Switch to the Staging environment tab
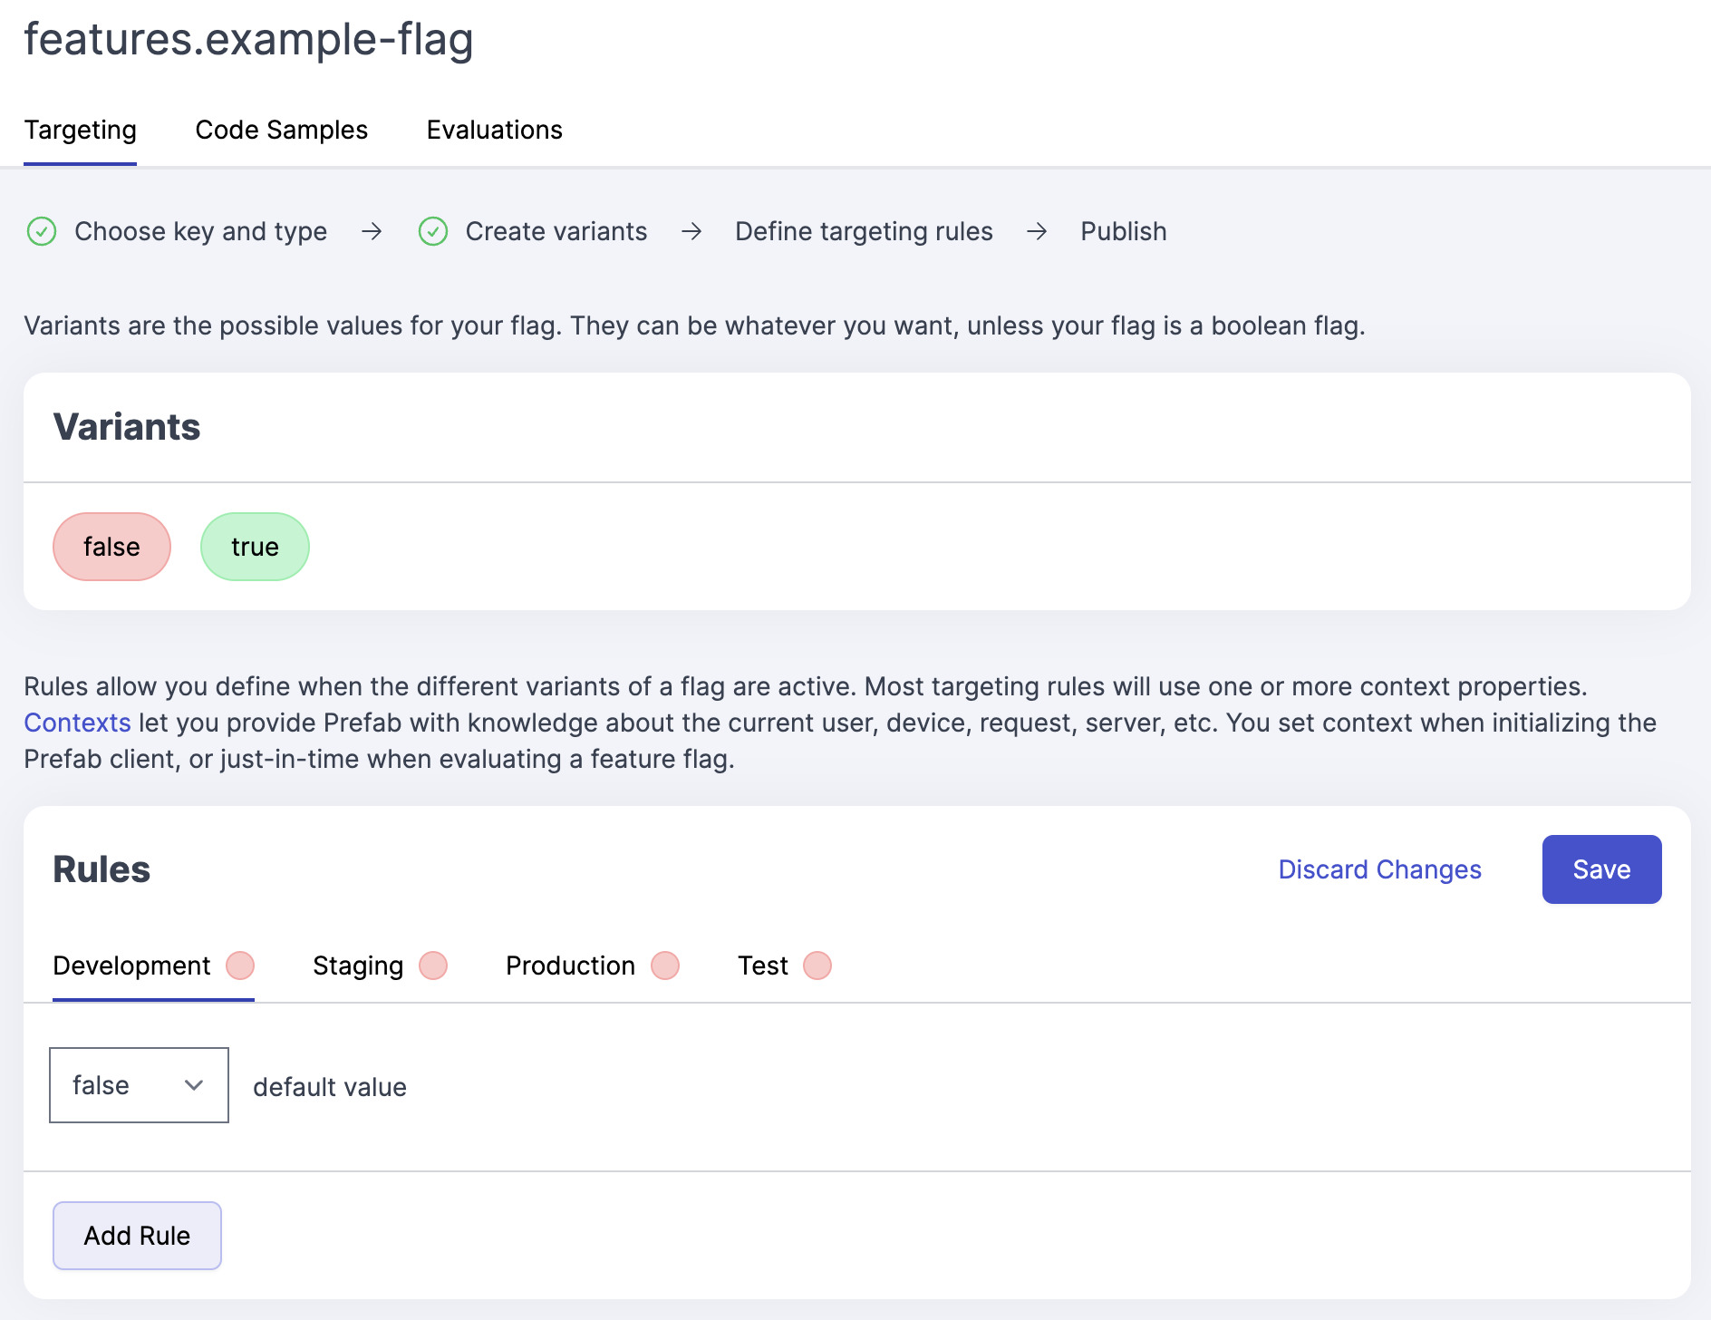Image resolution: width=1711 pixels, height=1320 pixels. click(358, 966)
